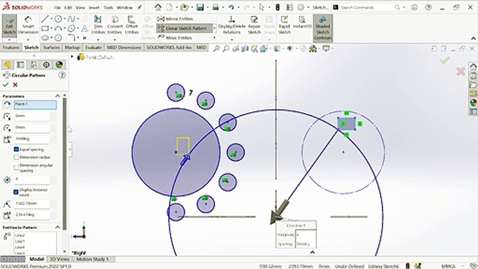This screenshot has height=269, width=478.
Task: Click the Exit Sketch button
Action: [9, 27]
